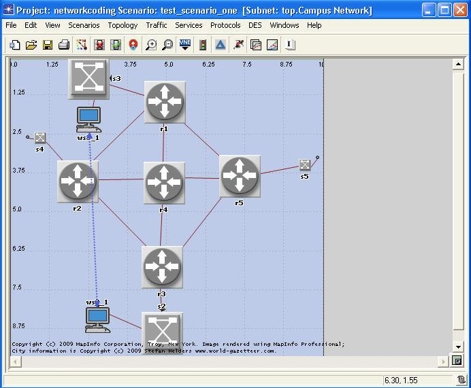Viewport: 471px width, 388px height.
Task: Click the fail selected objects icon (red X)
Action: coord(99,45)
